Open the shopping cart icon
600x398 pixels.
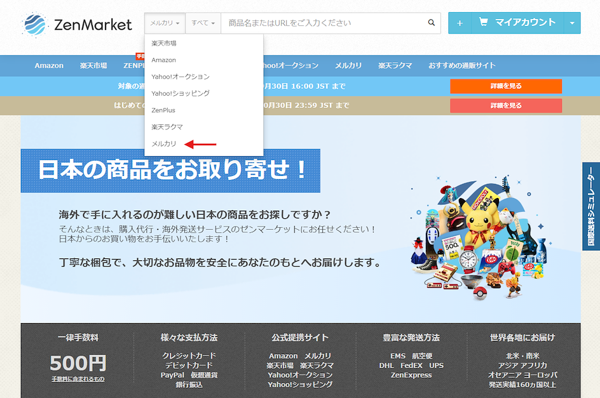coord(483,22)
